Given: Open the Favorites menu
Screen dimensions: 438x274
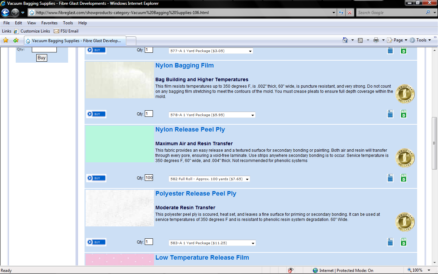Looking at the screenshot, I should click(x=50, y=23).
